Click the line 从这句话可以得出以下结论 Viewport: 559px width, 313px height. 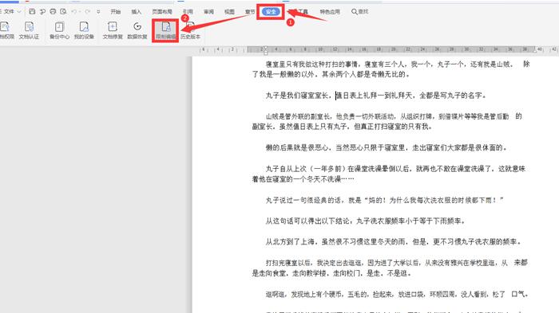coord(366,221)
